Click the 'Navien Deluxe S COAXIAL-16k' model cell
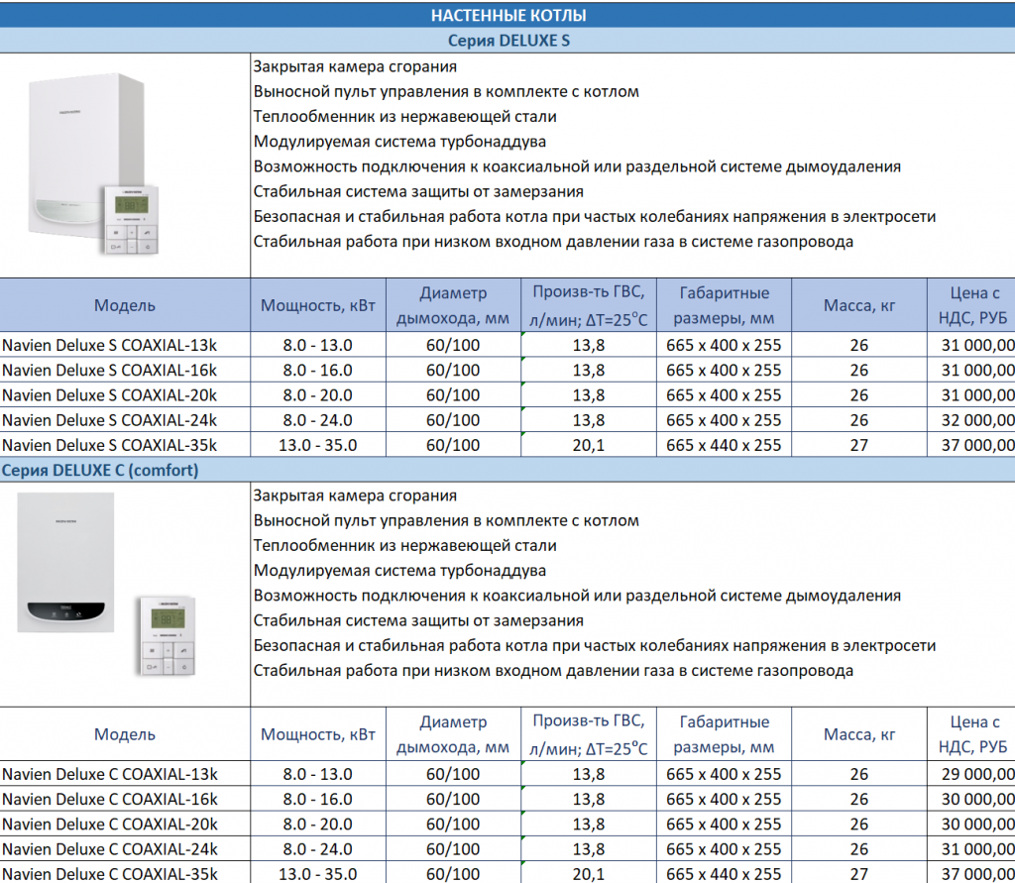 click(125, 370)
